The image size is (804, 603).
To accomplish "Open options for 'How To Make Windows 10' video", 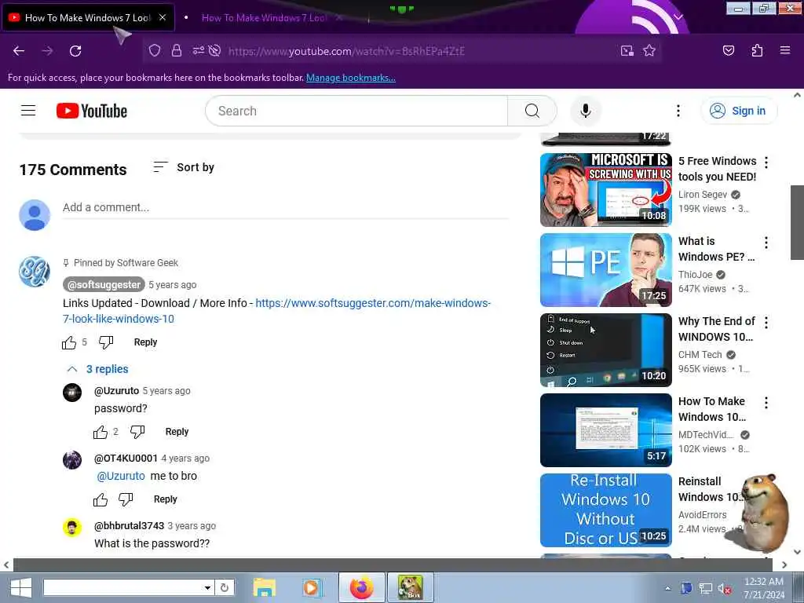I will click(766, 403).
